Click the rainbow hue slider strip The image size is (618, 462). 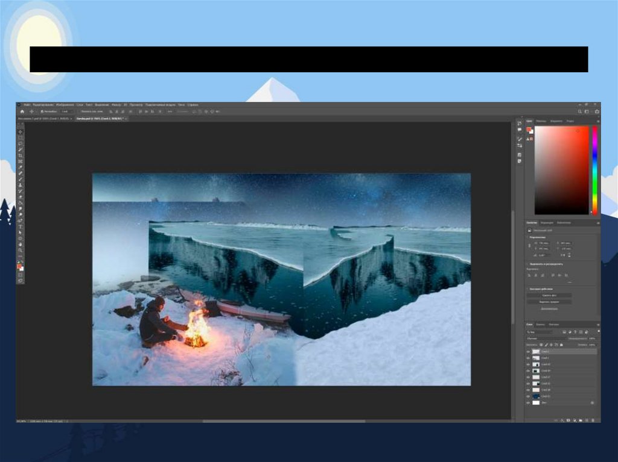594,170
